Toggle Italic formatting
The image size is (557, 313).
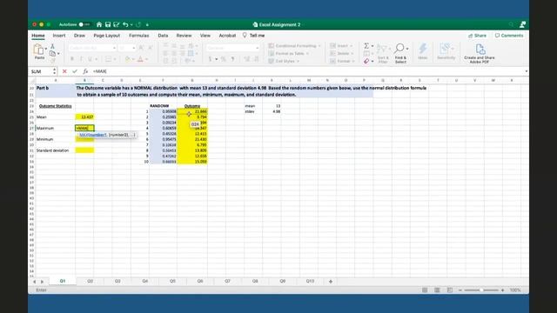pos(81,59)
